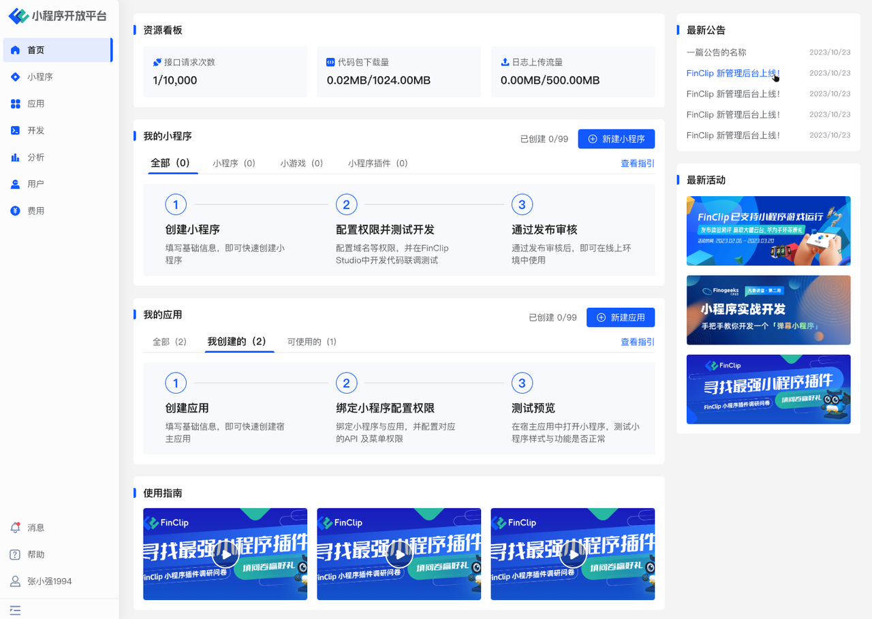The image size is (872, 619).
Task: Open the 费用 yen coin icon
Action: (x=16, y=211)
